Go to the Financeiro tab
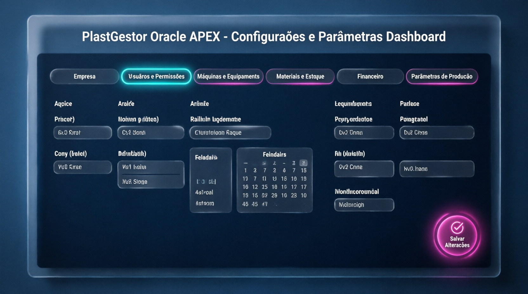The width and height of the screenshot is (528, 294). pos(370,76)
